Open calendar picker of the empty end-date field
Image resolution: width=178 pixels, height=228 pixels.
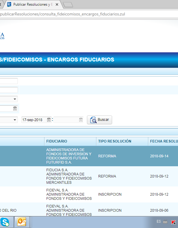[x=81, y=120]
